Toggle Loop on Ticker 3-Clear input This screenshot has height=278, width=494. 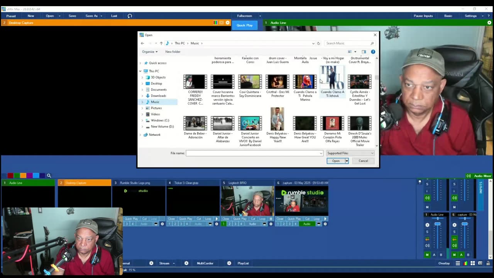pos(208,219)
